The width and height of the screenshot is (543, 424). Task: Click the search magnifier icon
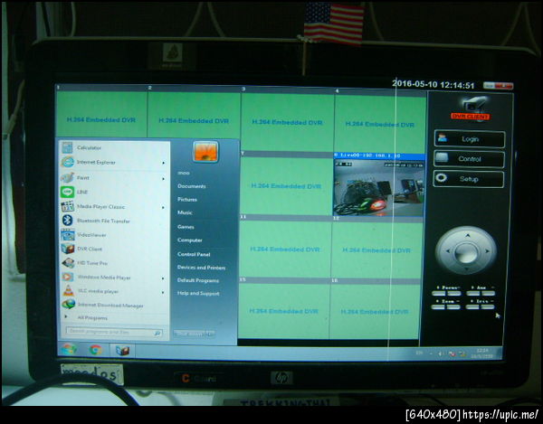click(x=157, y=333)
